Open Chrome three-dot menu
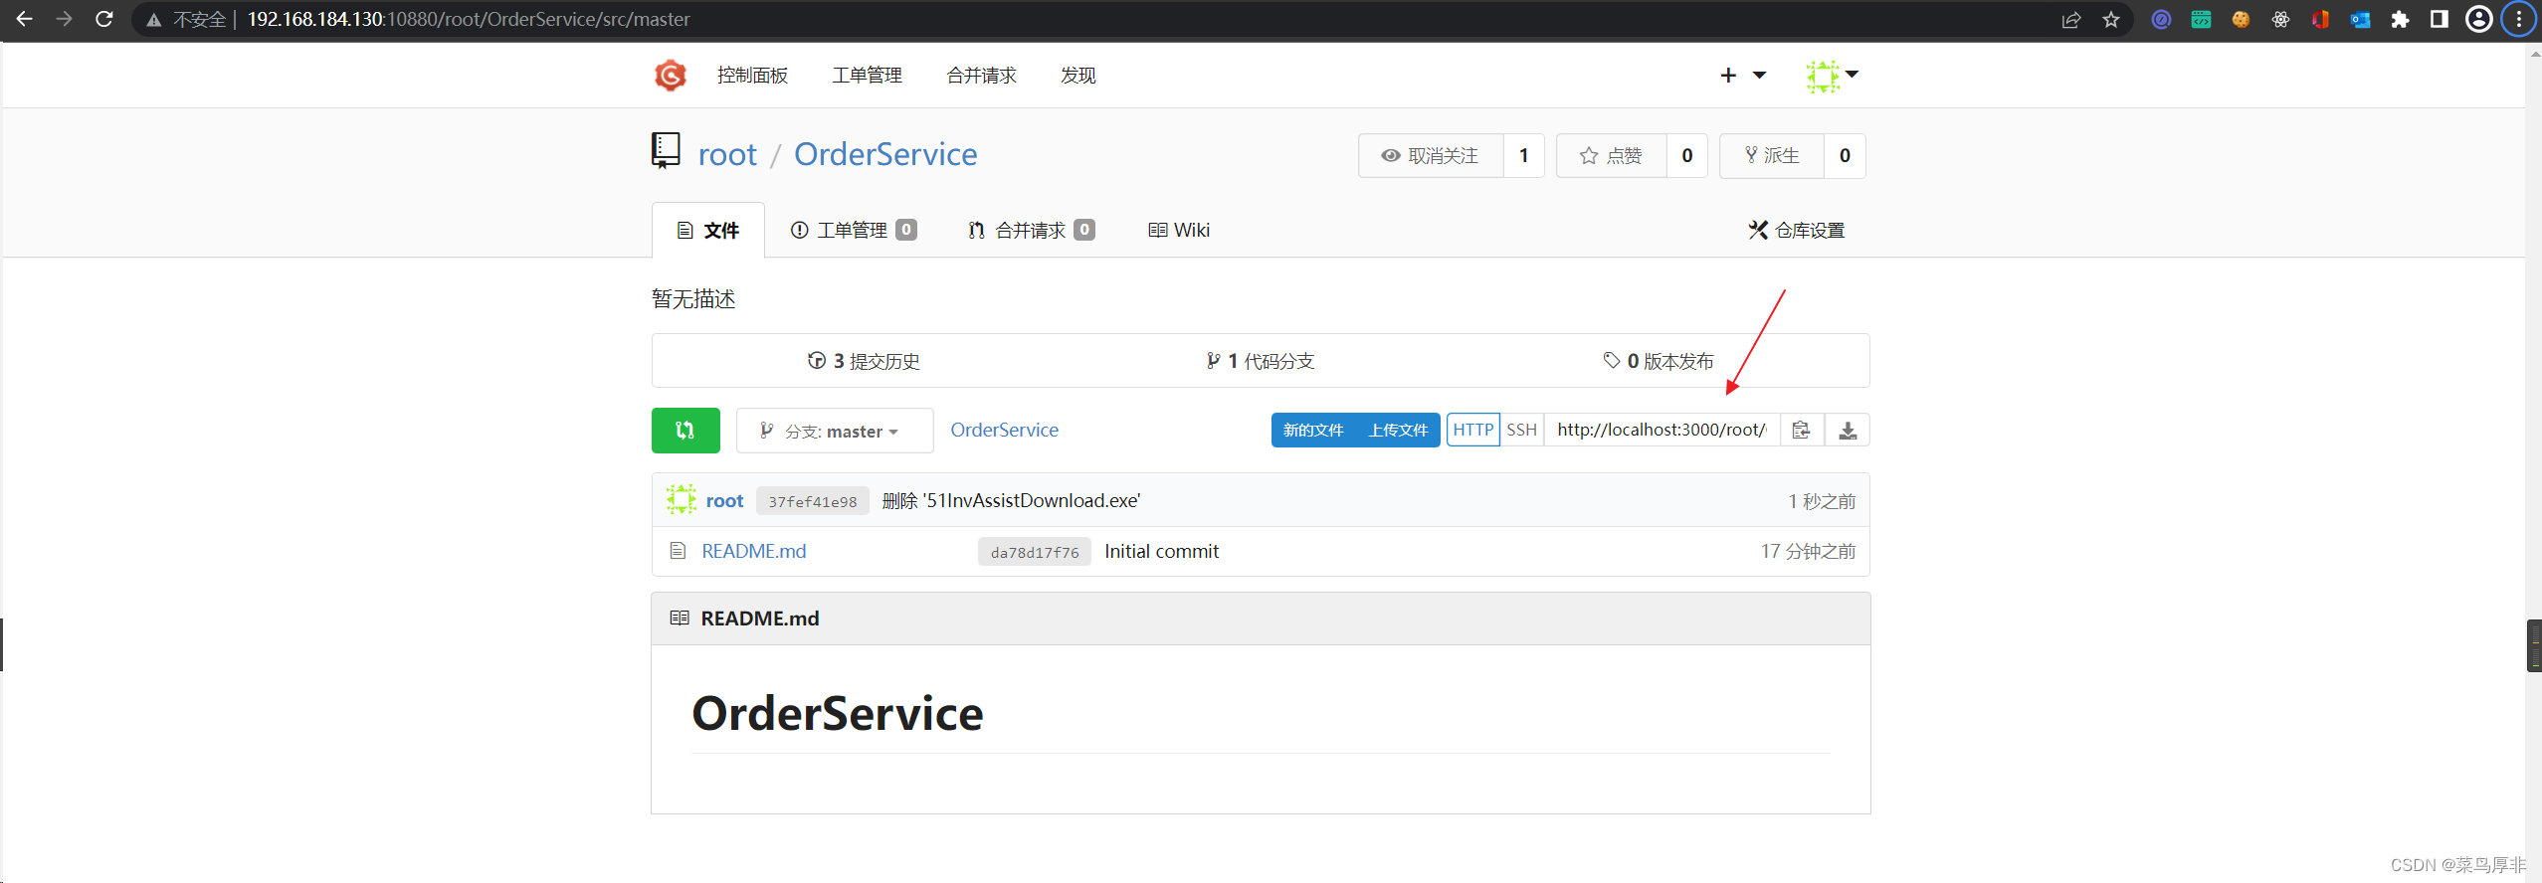This screenshot has height=883, width=2542. click(2519, 20)
